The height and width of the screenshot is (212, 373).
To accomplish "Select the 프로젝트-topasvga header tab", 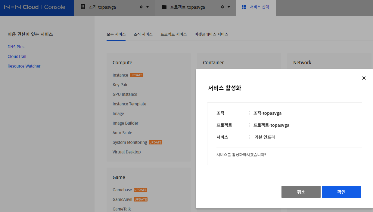I will click(196, 8).
